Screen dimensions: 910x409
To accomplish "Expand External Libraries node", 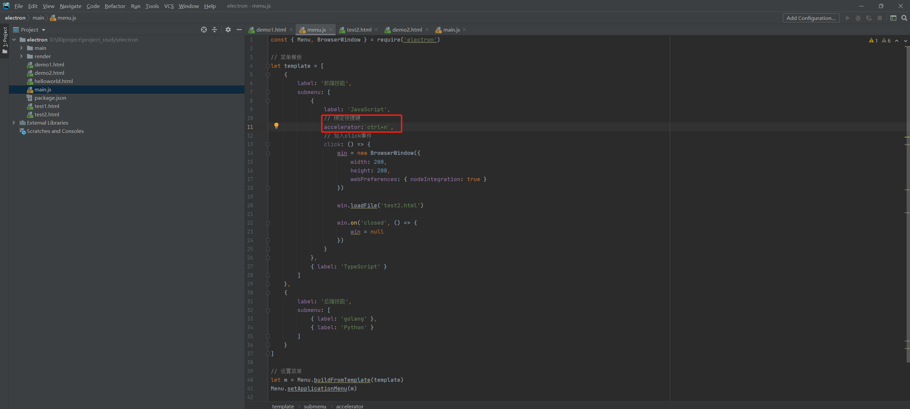I will click(x=14, y=123).
